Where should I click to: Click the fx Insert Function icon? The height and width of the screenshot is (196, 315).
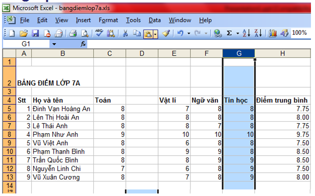83,44
